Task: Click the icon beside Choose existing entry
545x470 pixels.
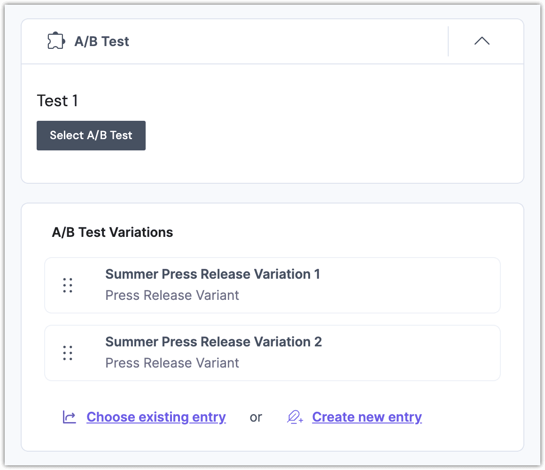Action: coord(70,417)
